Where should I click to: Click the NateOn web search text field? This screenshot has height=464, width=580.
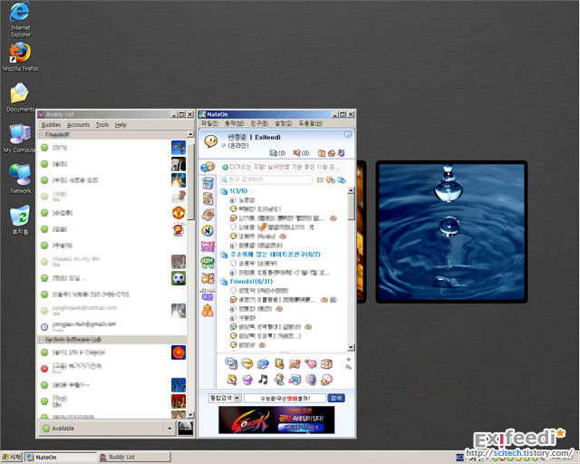click(x=285, y=398)
